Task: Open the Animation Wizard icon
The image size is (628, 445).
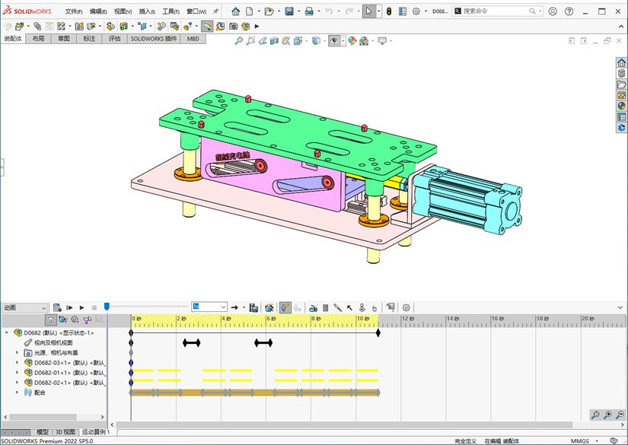Action: 269,307
